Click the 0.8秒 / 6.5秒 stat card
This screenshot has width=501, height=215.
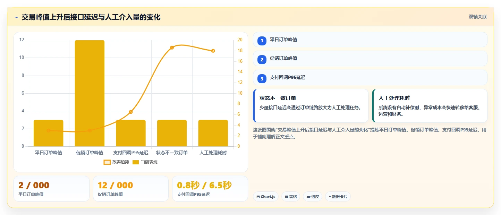(210, 189)
